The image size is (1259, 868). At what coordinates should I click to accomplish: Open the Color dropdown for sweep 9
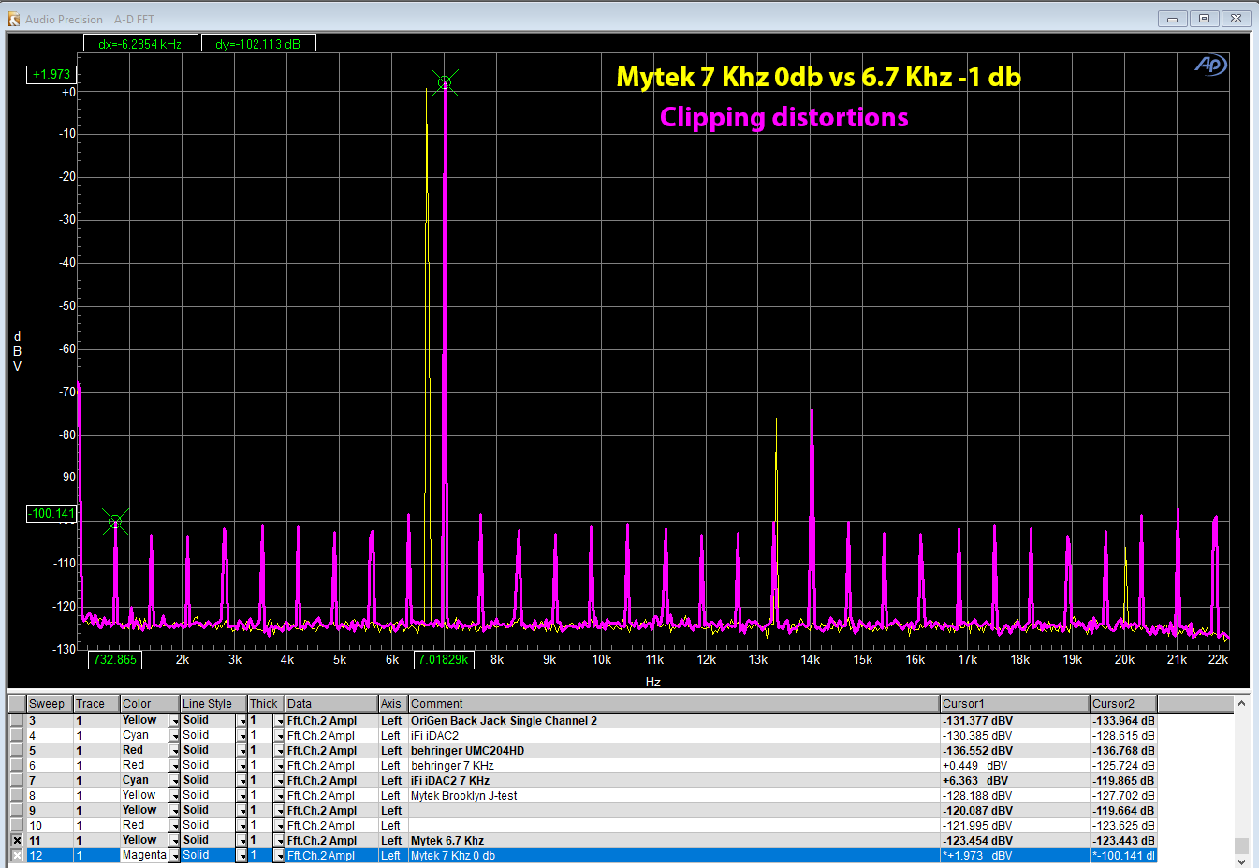(174, 811)
